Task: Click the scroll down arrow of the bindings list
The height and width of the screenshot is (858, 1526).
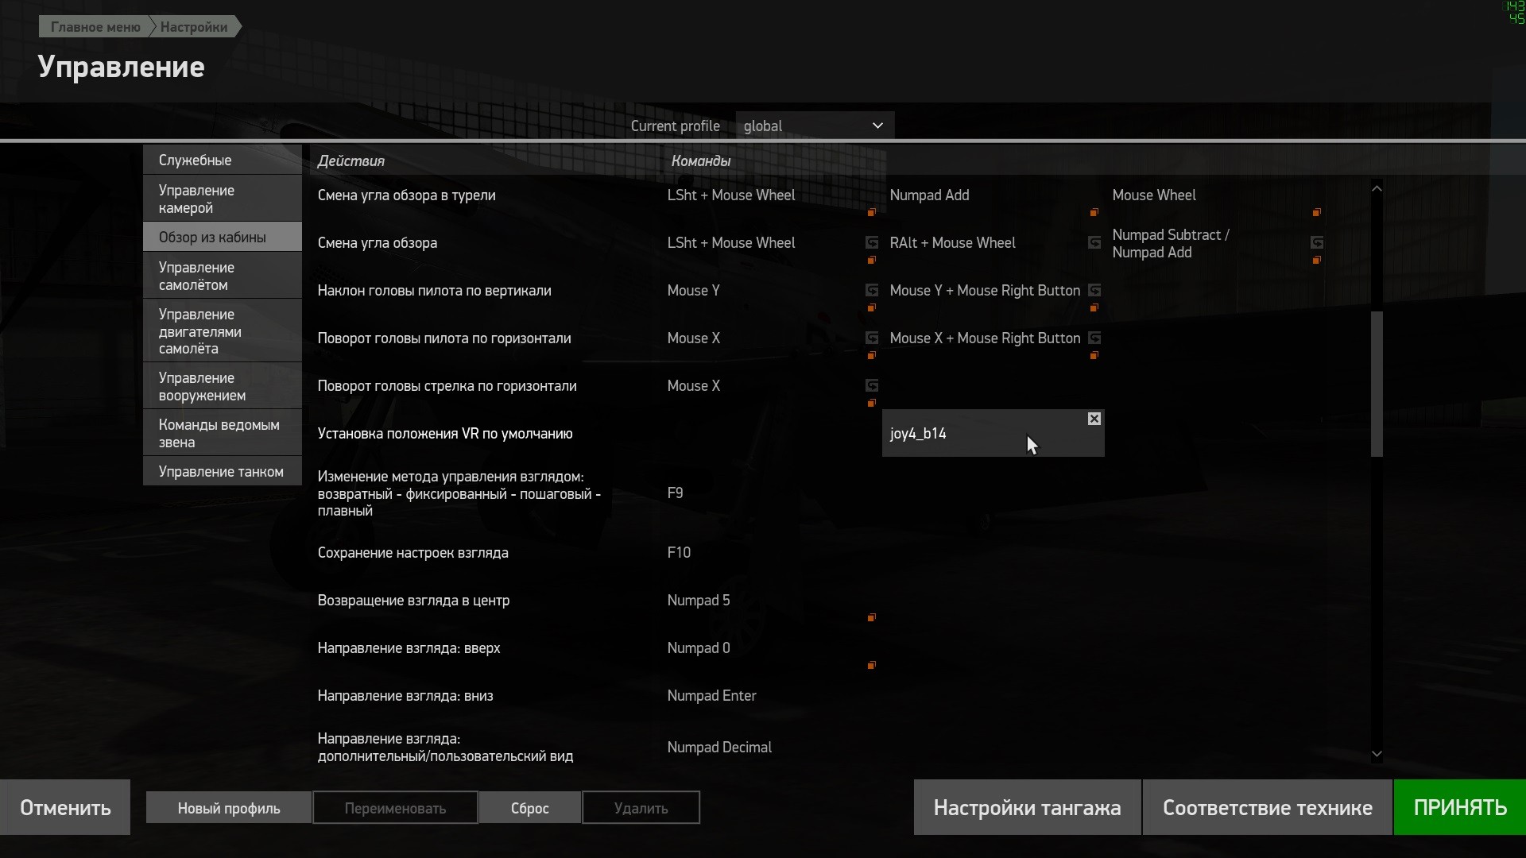Action: [x=1377, y=754]
